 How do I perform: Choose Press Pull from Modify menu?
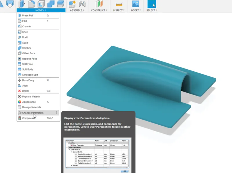coord(38,16)
